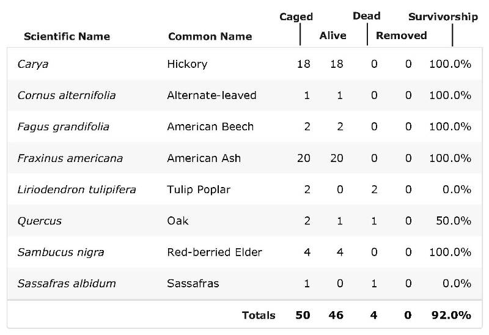Select the Carya row name
Image resolution: width=489 pixels, height=335 pixels.
[33, 64]
